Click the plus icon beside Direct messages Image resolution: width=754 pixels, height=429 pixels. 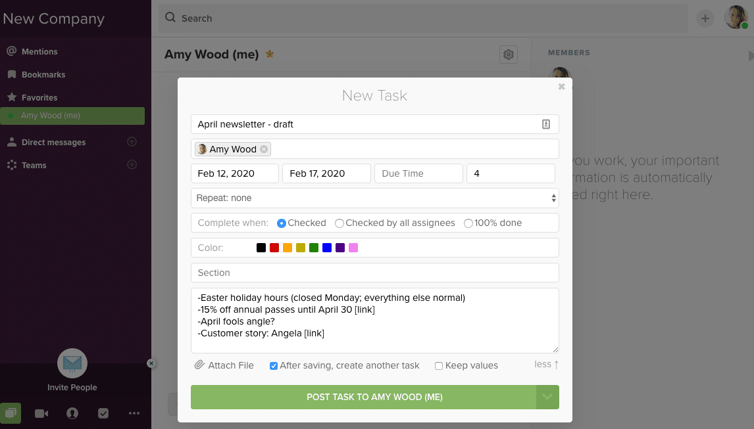(132, 142)
